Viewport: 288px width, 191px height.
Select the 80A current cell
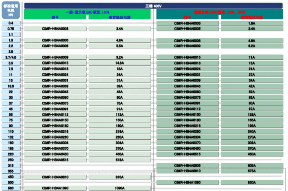(x=252, y=103)
